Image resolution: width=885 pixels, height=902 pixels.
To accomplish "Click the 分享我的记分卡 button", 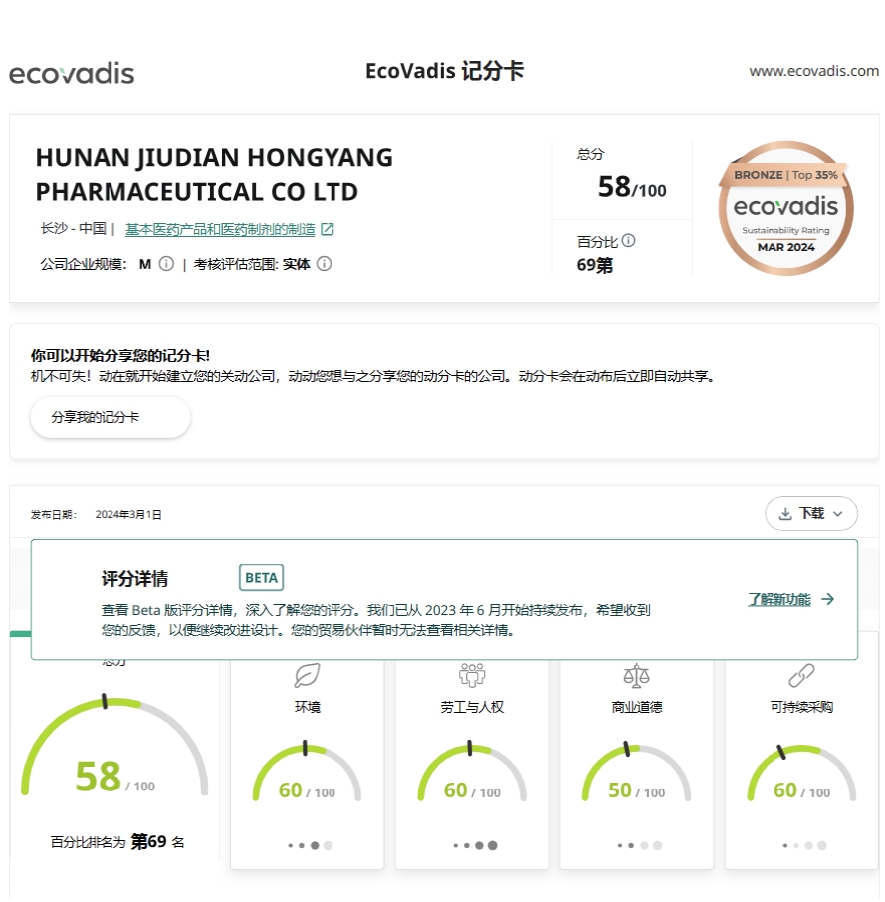I will (x=111, y=417).
